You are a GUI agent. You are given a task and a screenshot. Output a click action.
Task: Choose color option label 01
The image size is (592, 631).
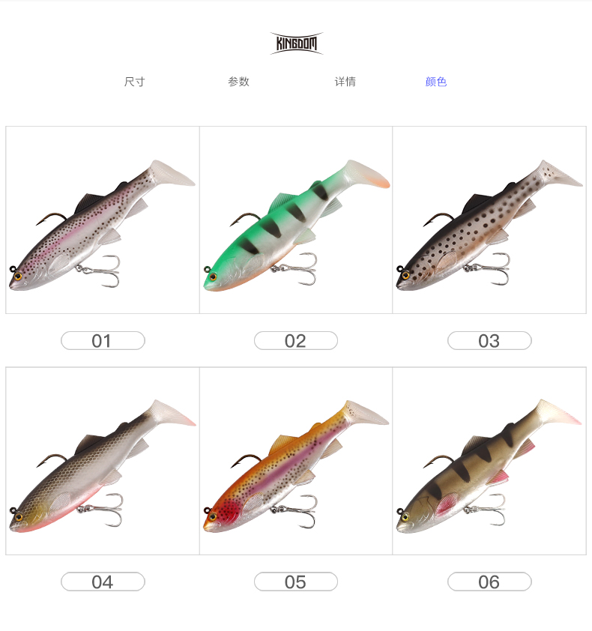103,341
